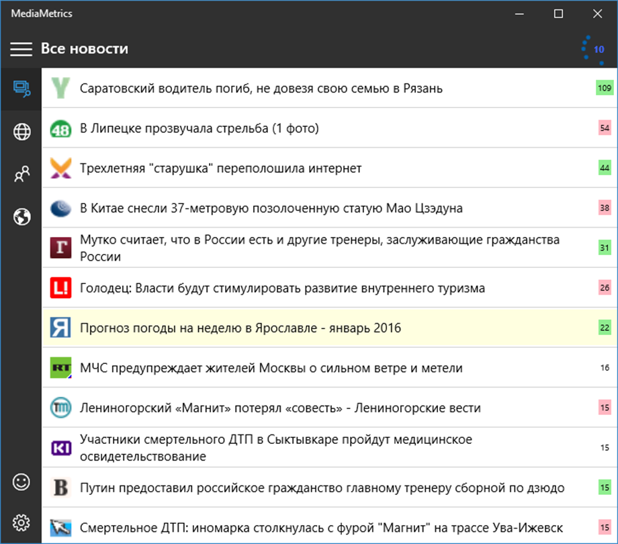Click the 109 view count badge

pos(605,88)
